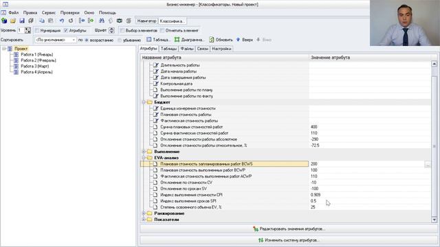Click the Уровень number input field

[x=21, y=30]
